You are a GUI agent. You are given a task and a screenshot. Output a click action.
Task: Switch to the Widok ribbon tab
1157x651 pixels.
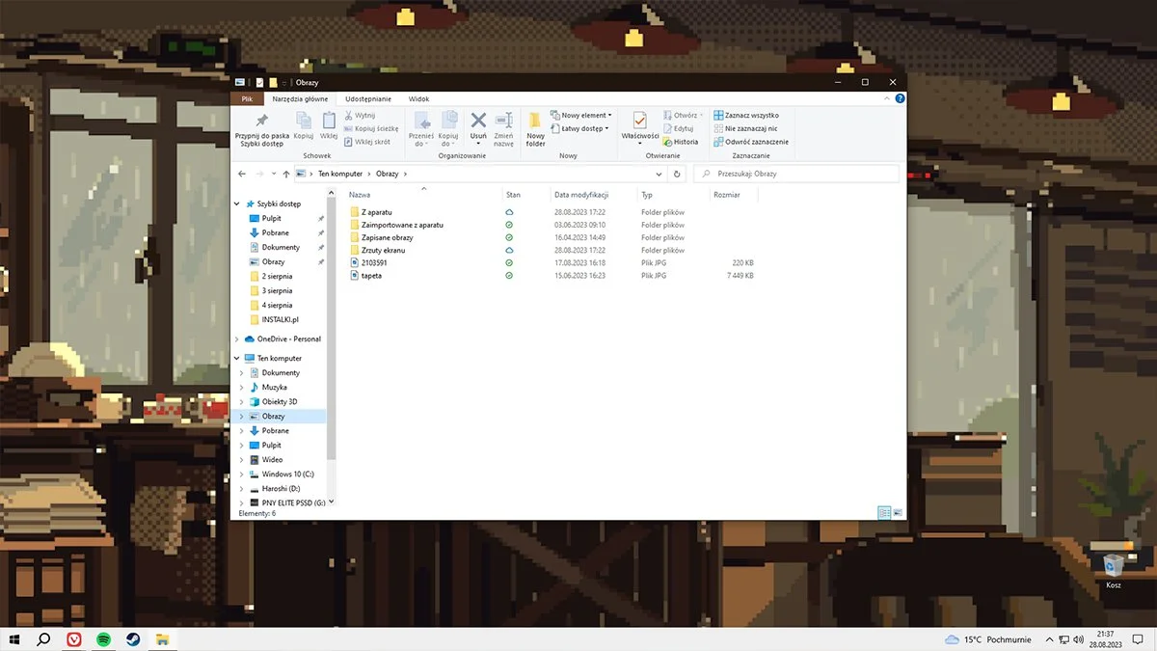[418, 97]
